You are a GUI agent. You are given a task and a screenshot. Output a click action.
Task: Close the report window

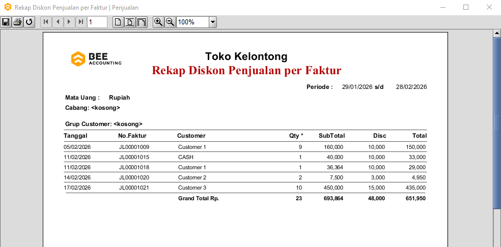489,7
